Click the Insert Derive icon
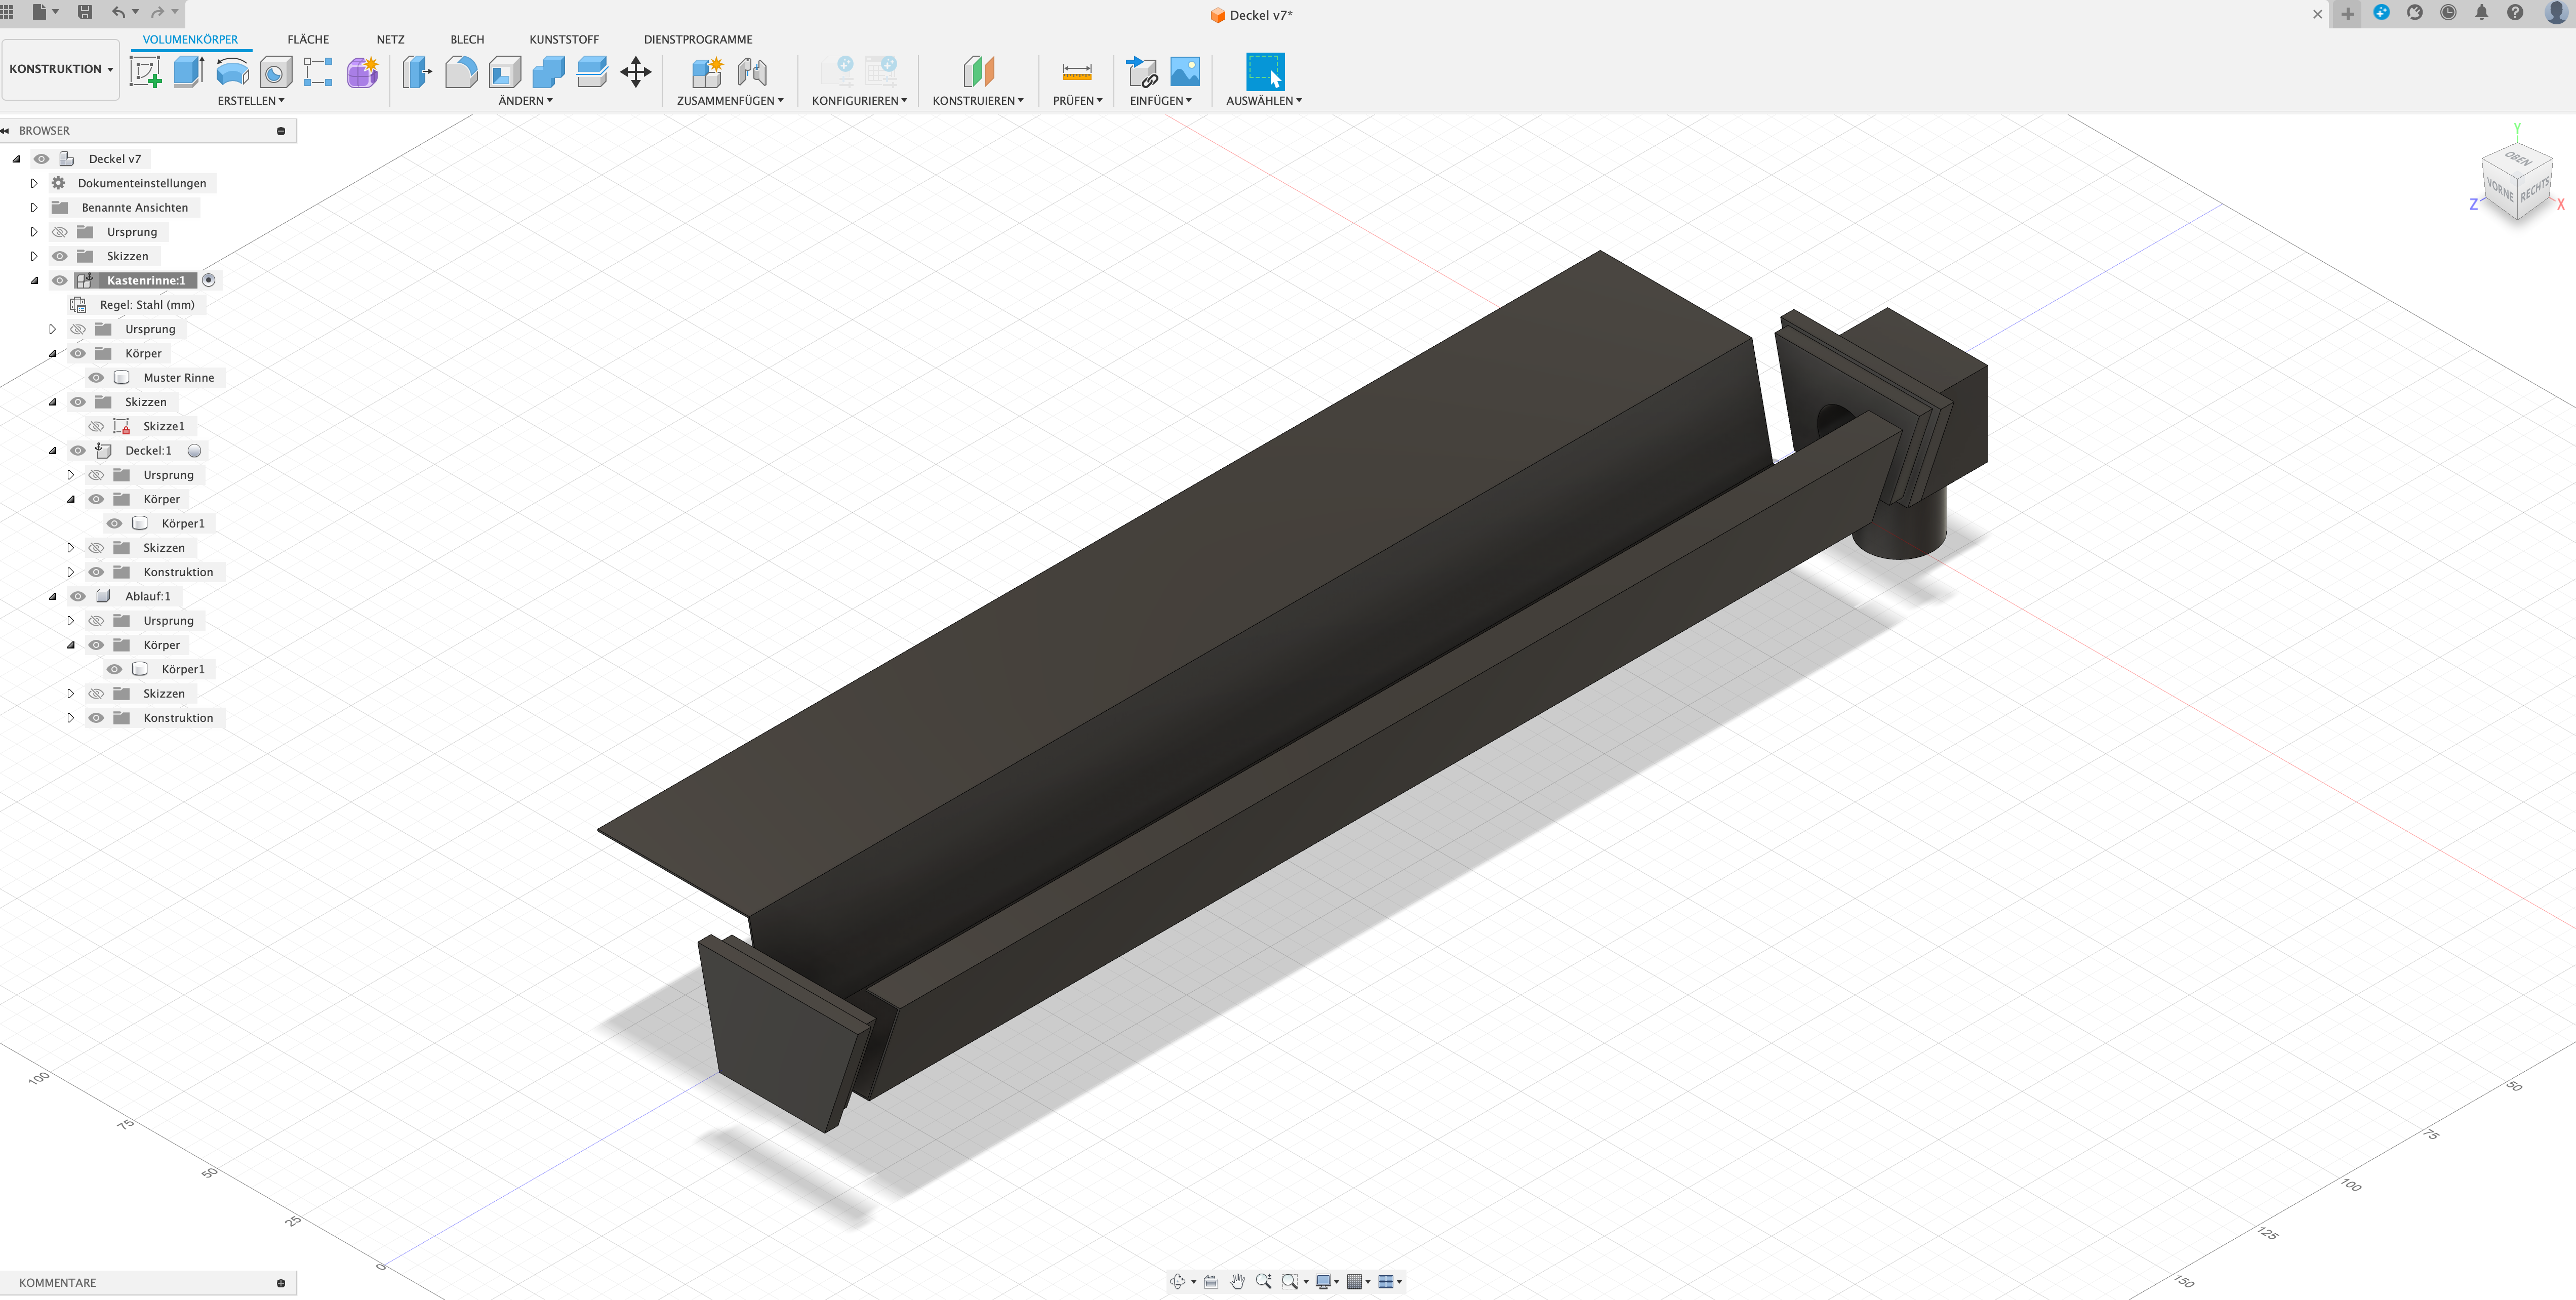 1141,72
